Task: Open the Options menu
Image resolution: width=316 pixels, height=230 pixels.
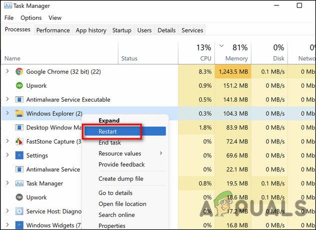Action: [31, 18]
